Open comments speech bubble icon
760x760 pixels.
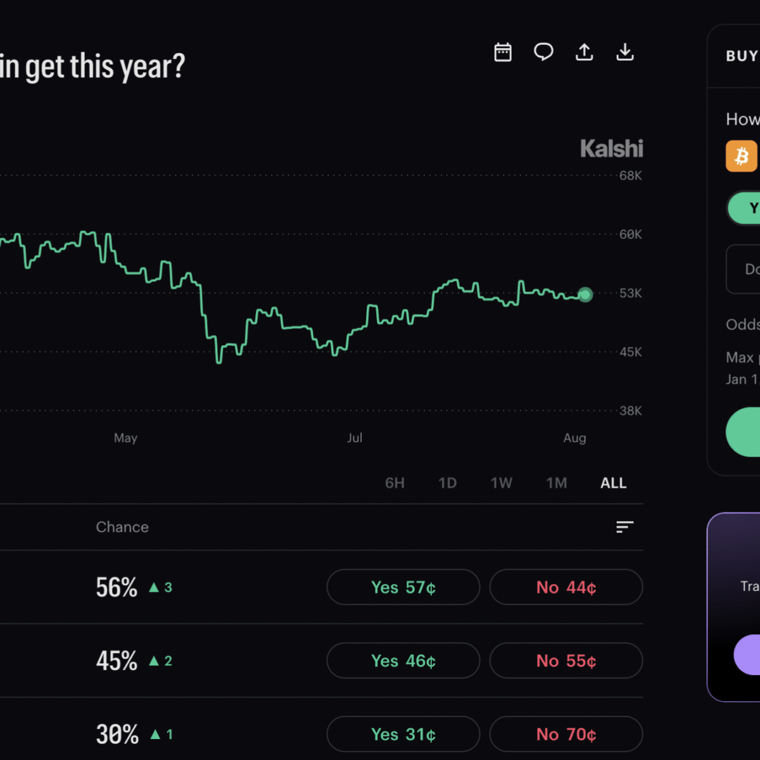click(x=543, y=52)
